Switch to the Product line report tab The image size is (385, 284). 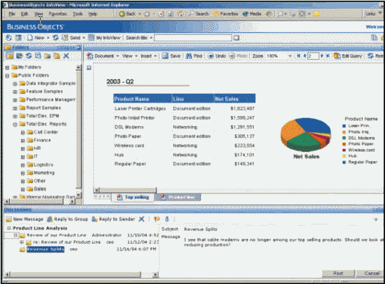pyautogui.click(x=178, y=197)
